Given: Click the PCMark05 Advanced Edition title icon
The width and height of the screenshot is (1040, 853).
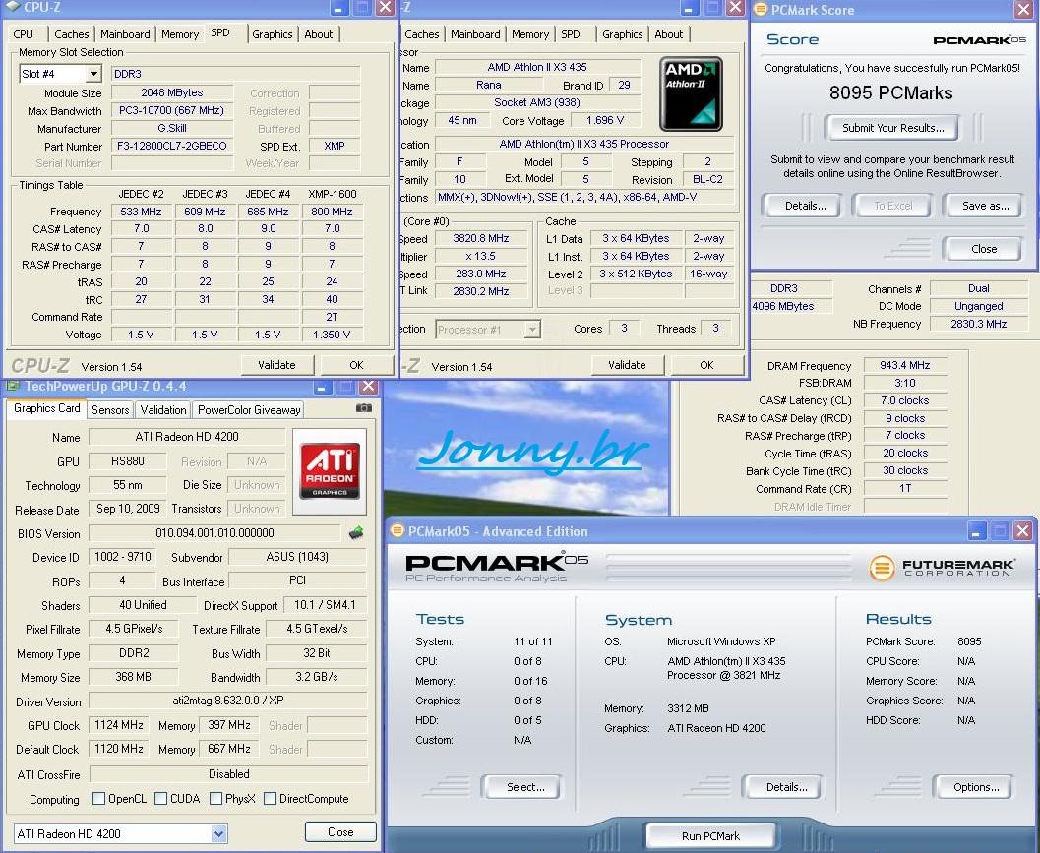Looking at the screenshot, I should (x=398, y=530).
